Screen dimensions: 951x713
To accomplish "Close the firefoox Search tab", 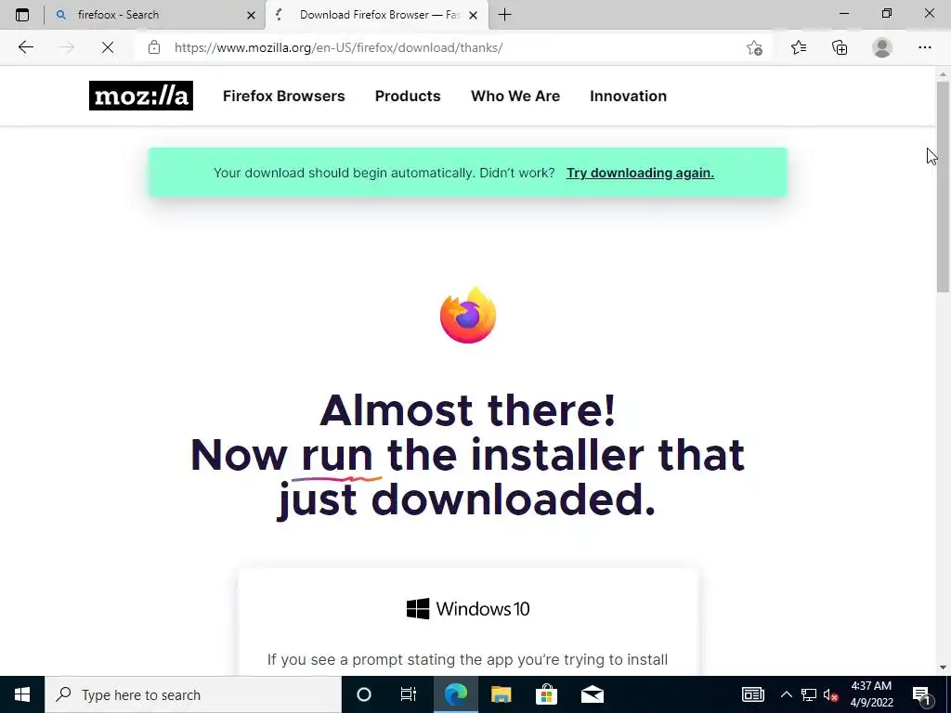I will (251, 15).
